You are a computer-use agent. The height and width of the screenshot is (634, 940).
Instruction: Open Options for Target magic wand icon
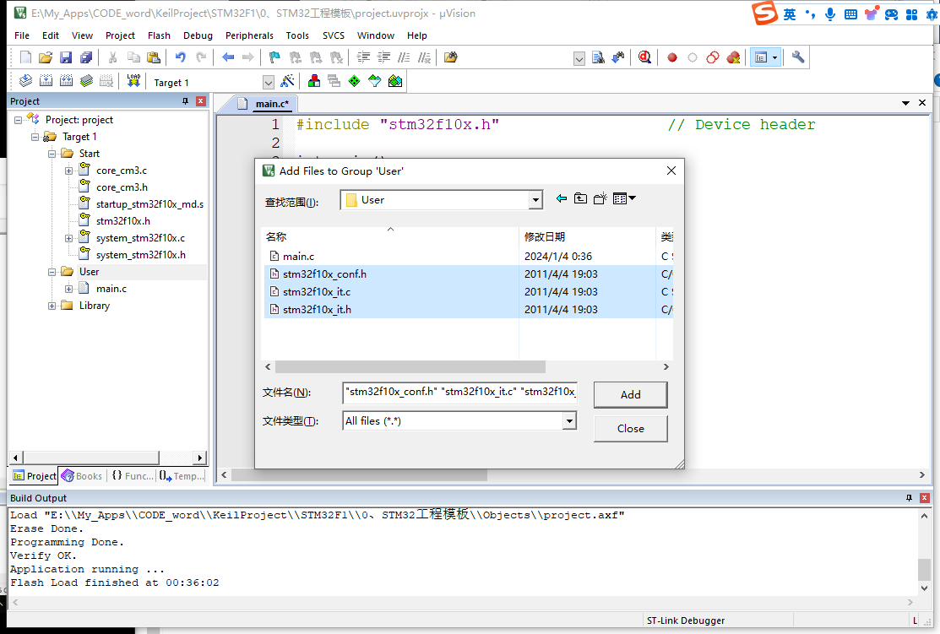click(x=288, y=81)
